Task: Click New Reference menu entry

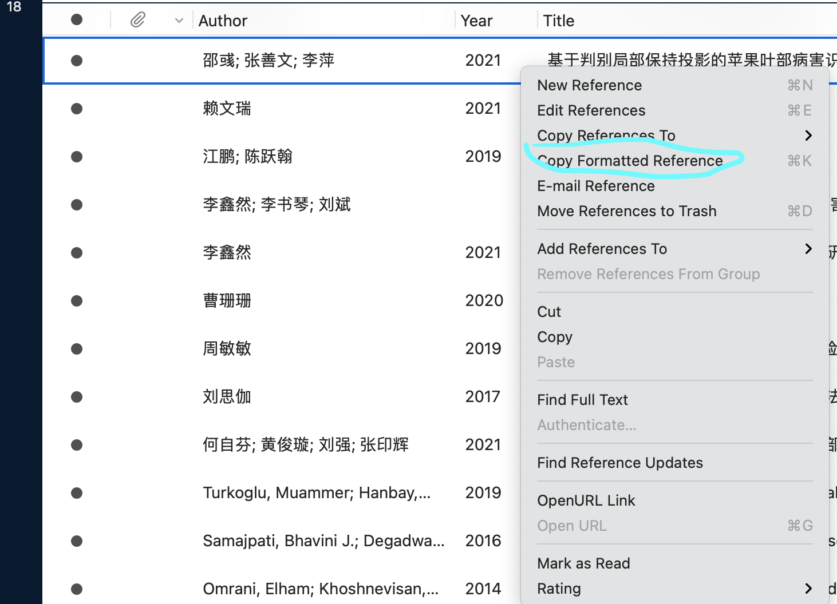Action: tap(589, 85)
